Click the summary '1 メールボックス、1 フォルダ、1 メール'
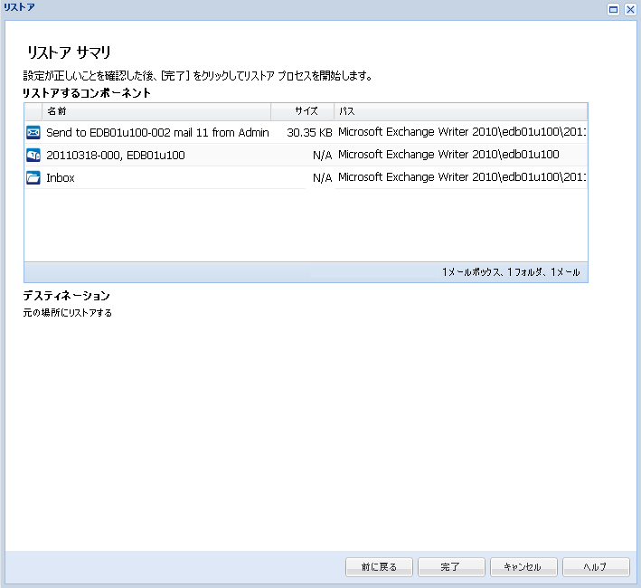641x588 pixels. point(511,272)
